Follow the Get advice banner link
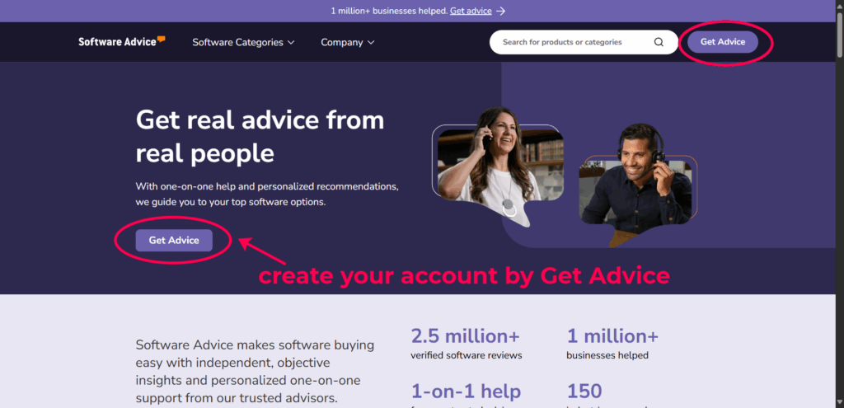The height and width of the screenshot is (408, 844). [471, 11]
